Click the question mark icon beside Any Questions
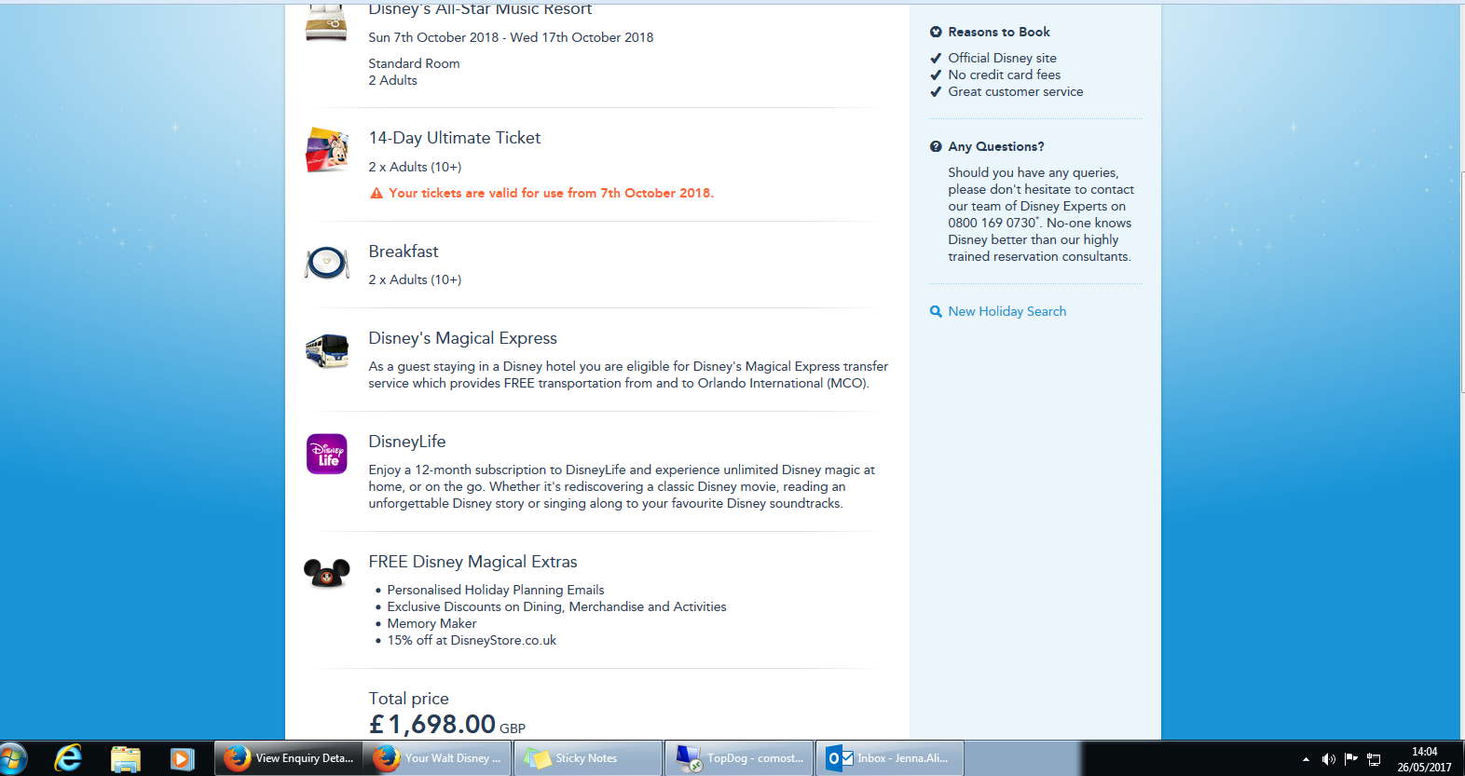 pyautogui.click(x=936, y=146)
